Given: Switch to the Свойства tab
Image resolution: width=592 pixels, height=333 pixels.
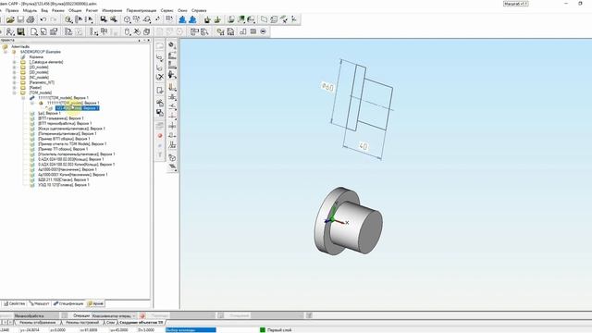Looking at the screenshot, I should click(15, 303).
